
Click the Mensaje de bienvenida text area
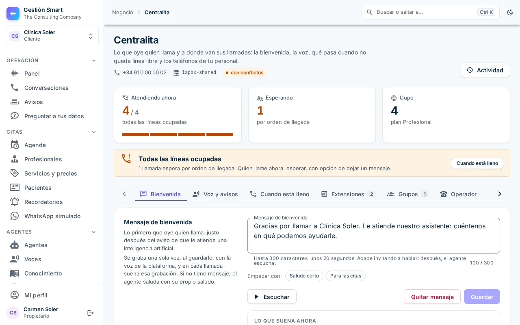[374, 236]
